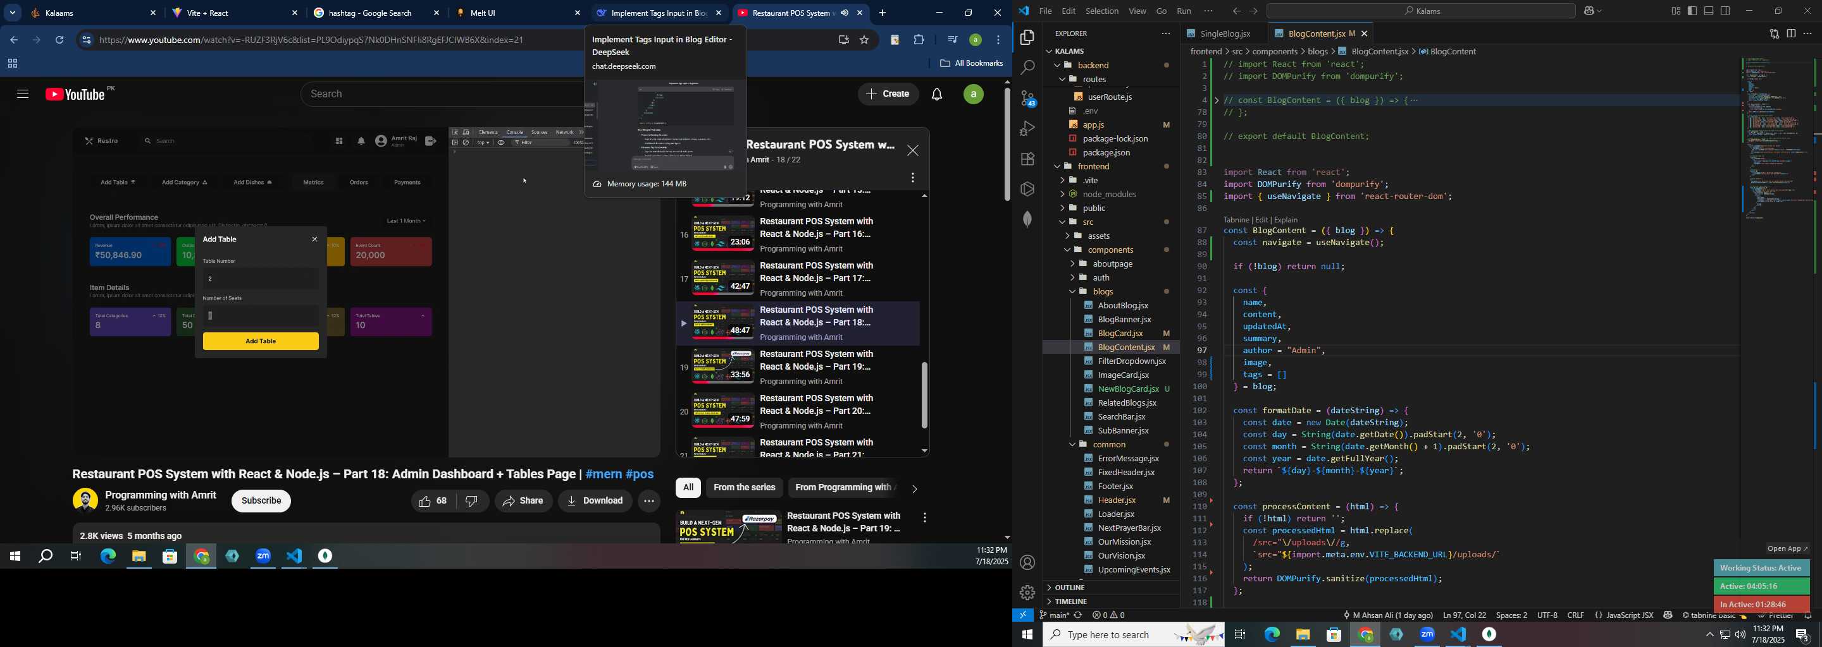The image size is (1822, 647).
Task: Click the VS Code editor minimap
Action: (1775, 138)
